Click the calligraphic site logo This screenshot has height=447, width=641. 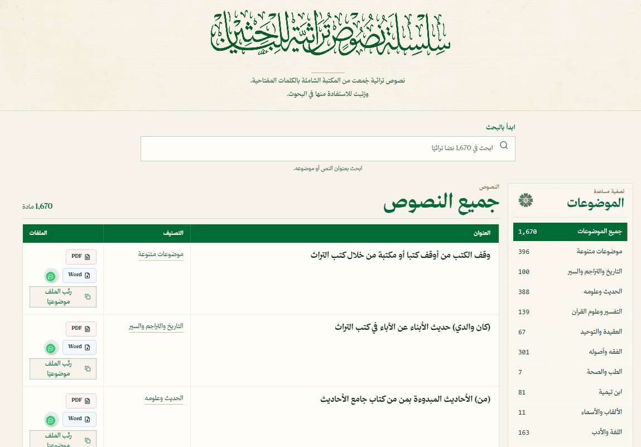pyautogui.click(x=330, y=33)
